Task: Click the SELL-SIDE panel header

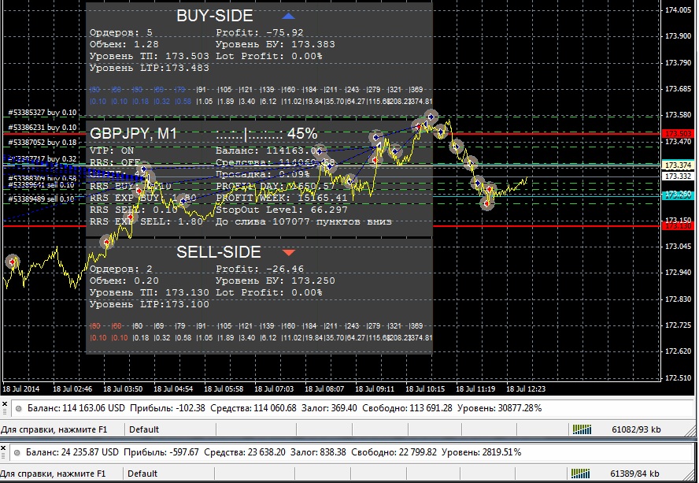Action: (218, 252)
